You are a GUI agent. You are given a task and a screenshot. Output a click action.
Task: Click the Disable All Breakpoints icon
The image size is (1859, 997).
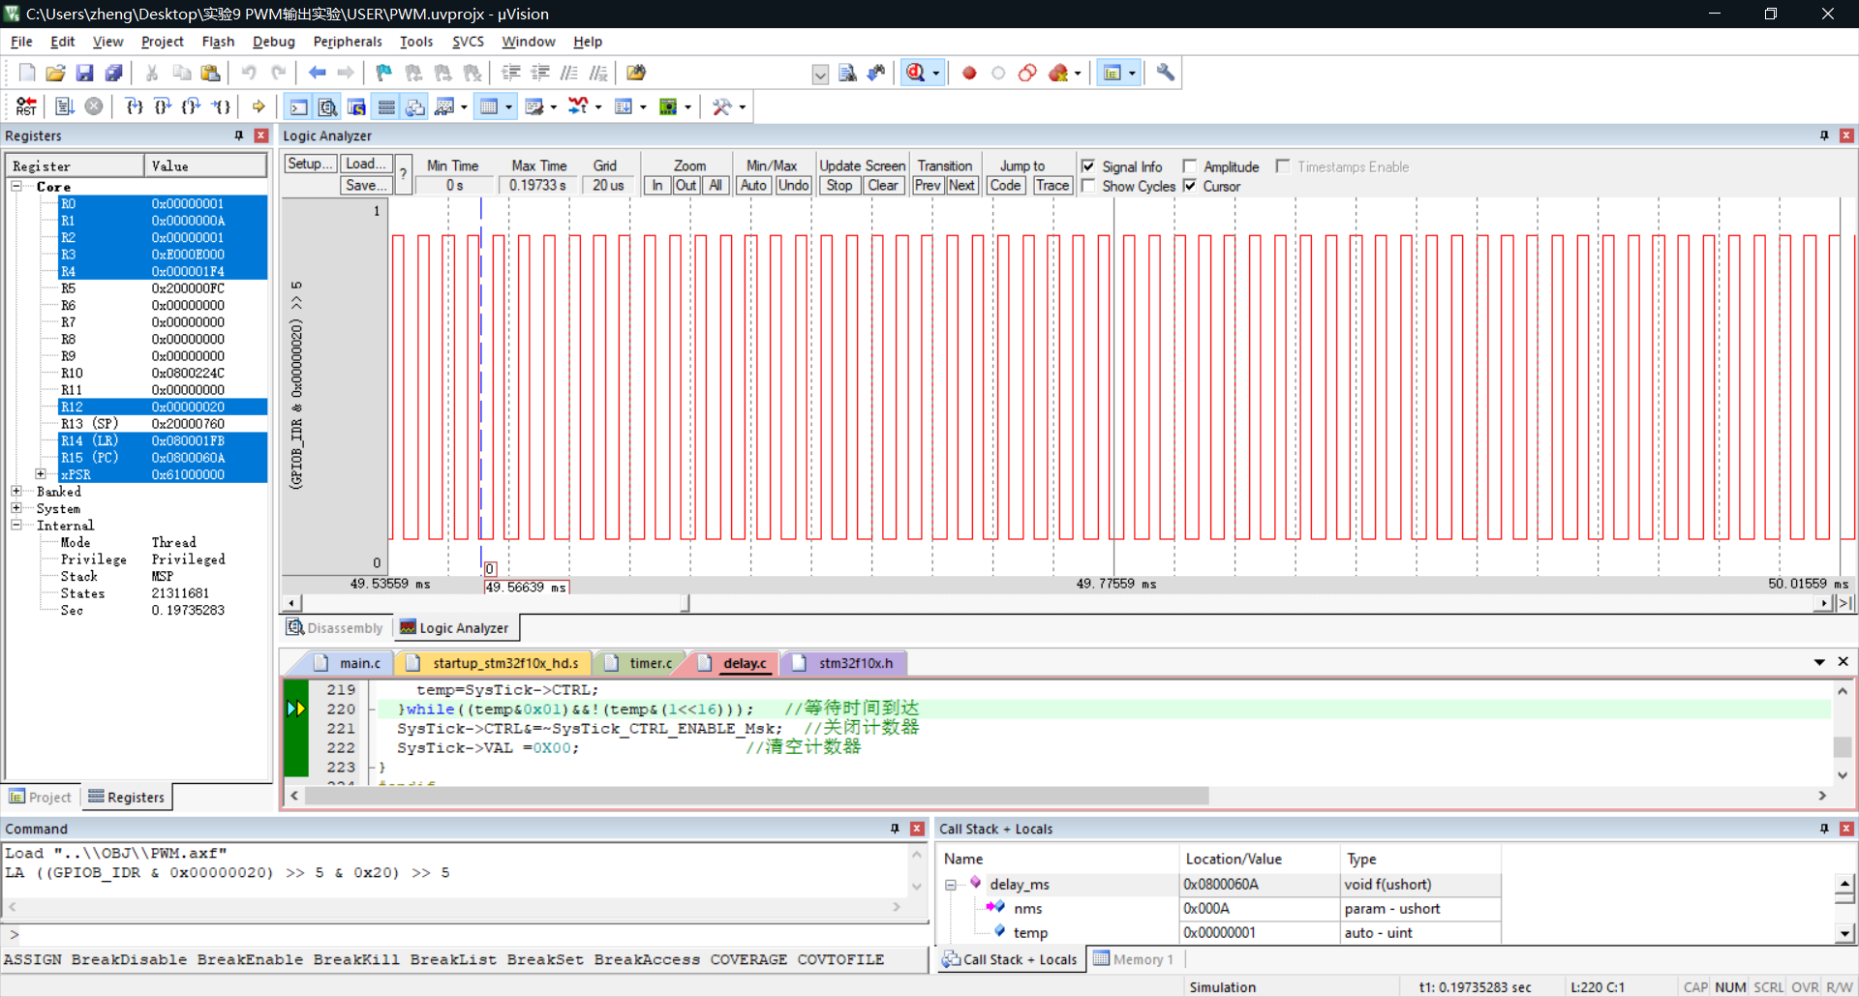[x=1027, y=73]
